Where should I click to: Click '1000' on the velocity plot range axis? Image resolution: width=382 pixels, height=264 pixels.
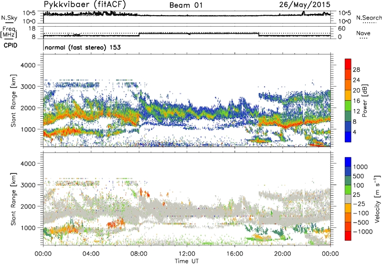pyautogui.click(x=29, y=228)
